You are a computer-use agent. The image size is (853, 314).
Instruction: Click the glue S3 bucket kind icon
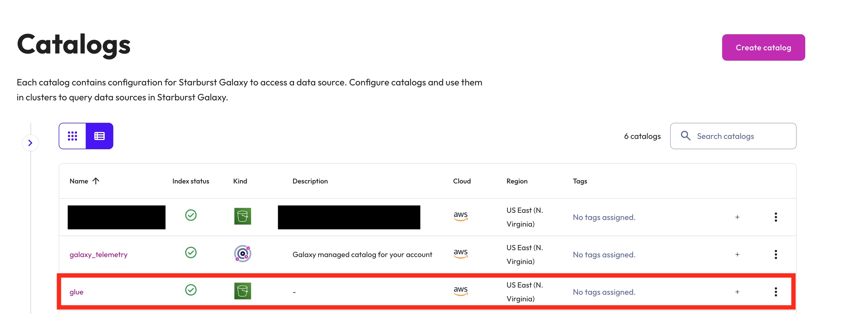(x=242, y=291)
